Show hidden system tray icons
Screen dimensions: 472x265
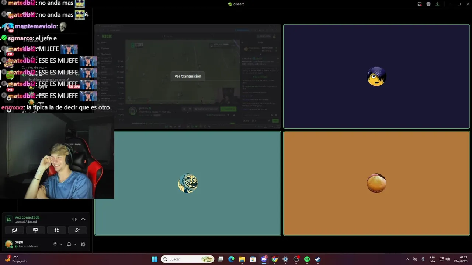coord(407,259)
